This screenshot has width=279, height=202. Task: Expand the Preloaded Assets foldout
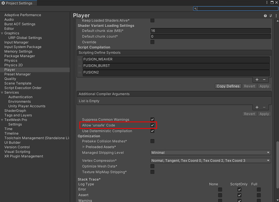[x=84, y=147]
